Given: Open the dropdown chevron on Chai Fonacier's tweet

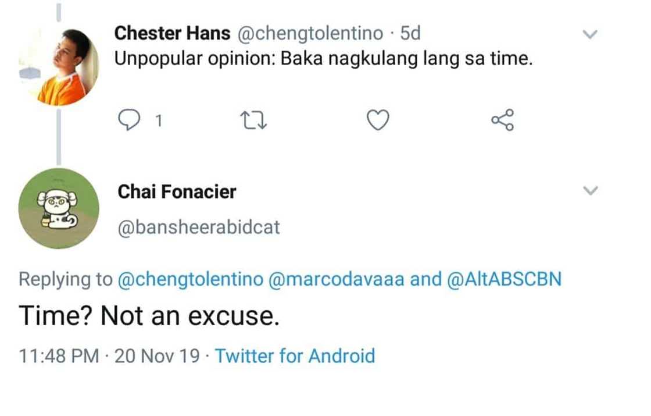Looking at the screenshot, I should (590, 190).
